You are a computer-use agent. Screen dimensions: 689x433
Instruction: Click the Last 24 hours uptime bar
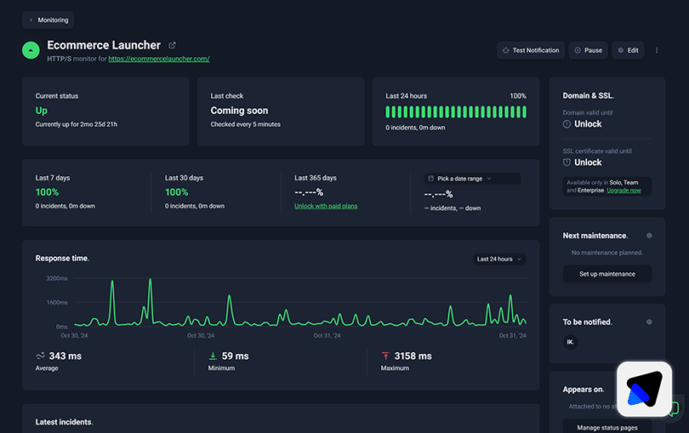456,112
